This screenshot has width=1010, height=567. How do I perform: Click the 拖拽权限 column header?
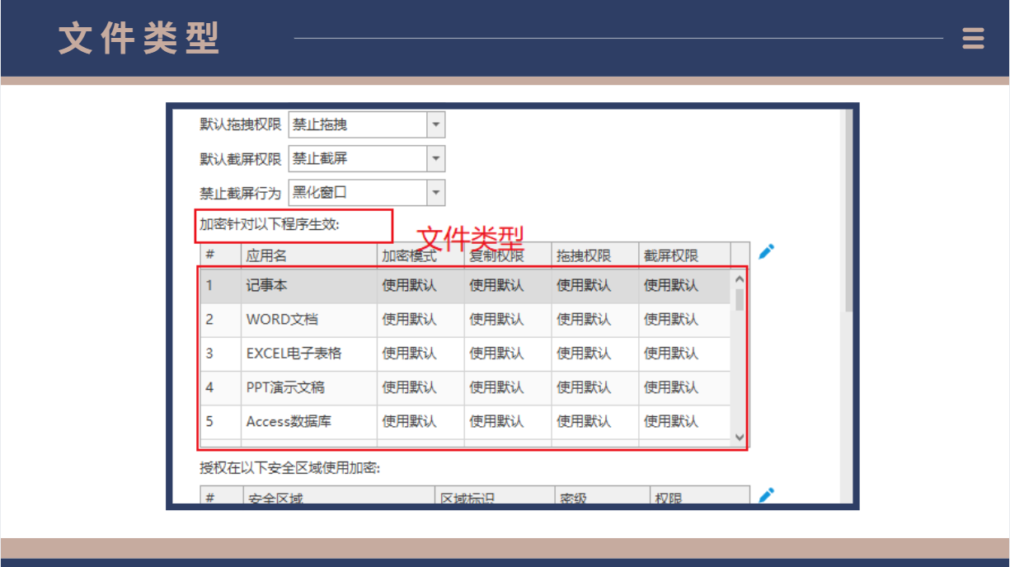coord(594,255)
